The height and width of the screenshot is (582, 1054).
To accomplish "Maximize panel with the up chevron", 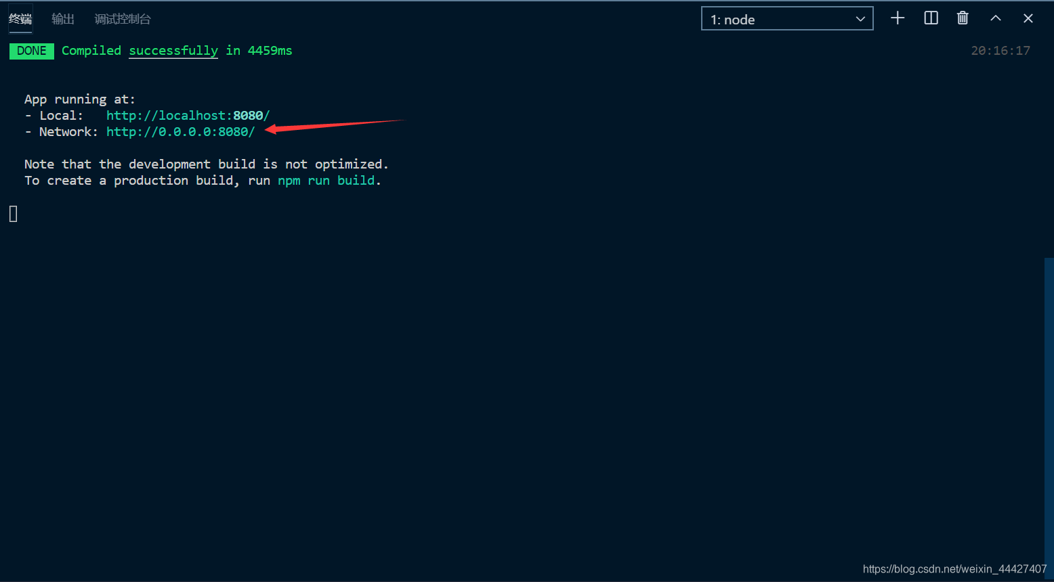I will click(996, 18).
